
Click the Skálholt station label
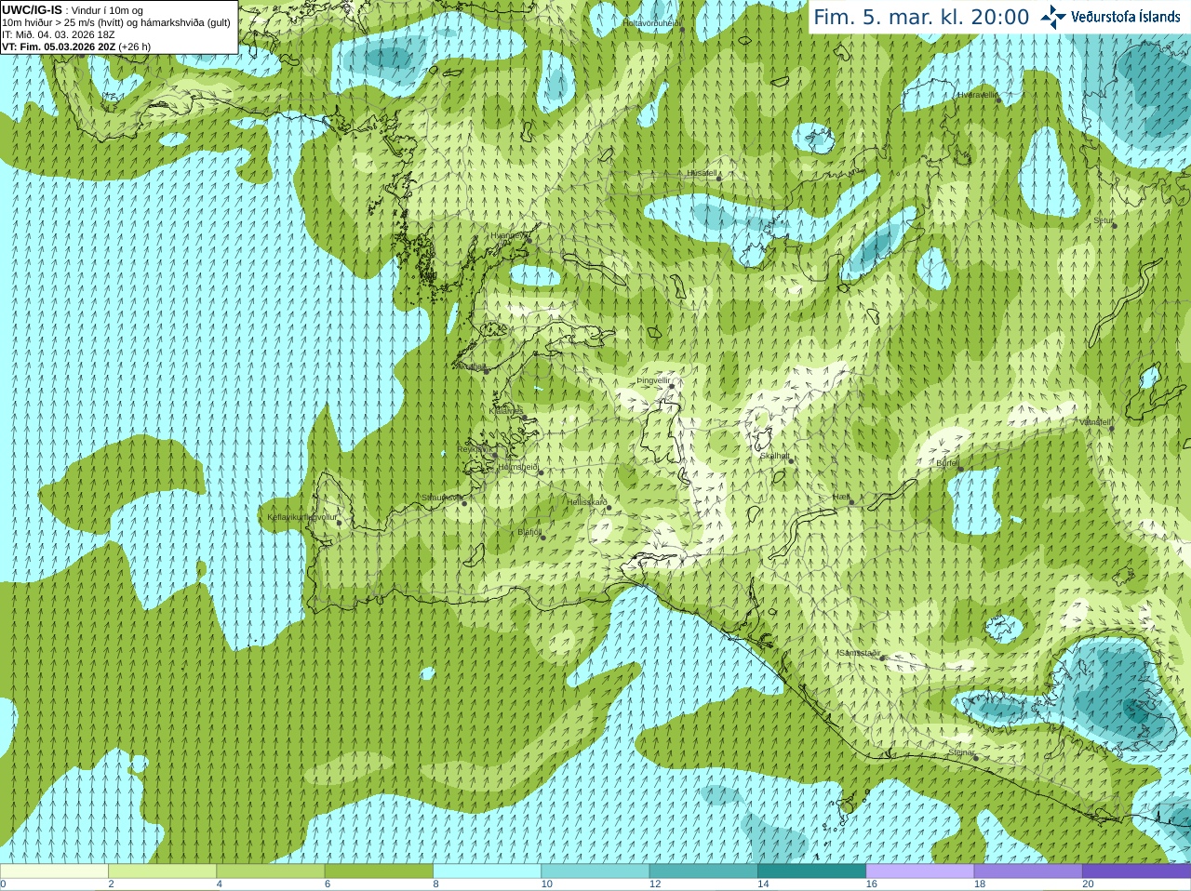(x=775, y=456)
